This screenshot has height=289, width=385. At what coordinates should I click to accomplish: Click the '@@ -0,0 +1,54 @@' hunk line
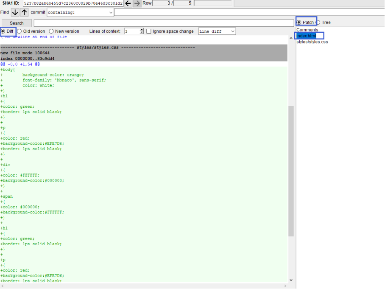point(20,64)
